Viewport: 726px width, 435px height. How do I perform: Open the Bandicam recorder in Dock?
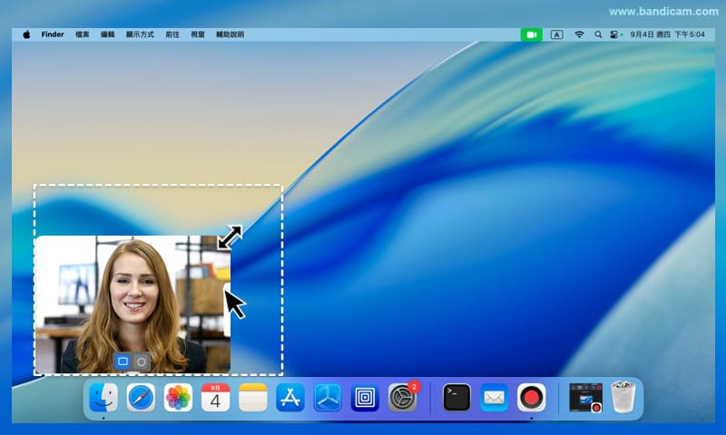pyautogui.click(x=531, y=398)
